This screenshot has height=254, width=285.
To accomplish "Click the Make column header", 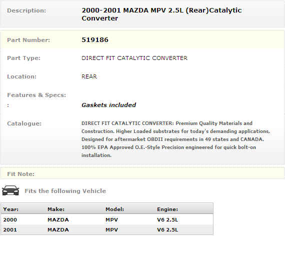I will tap(56, 209).
